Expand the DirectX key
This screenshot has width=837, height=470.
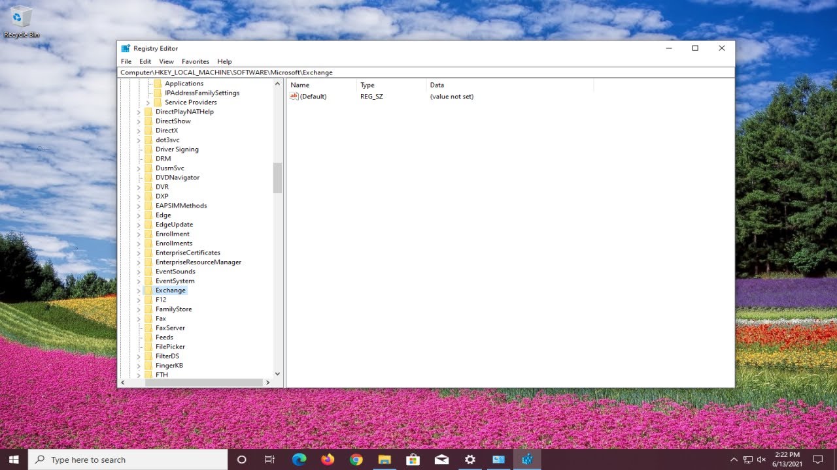139,131
